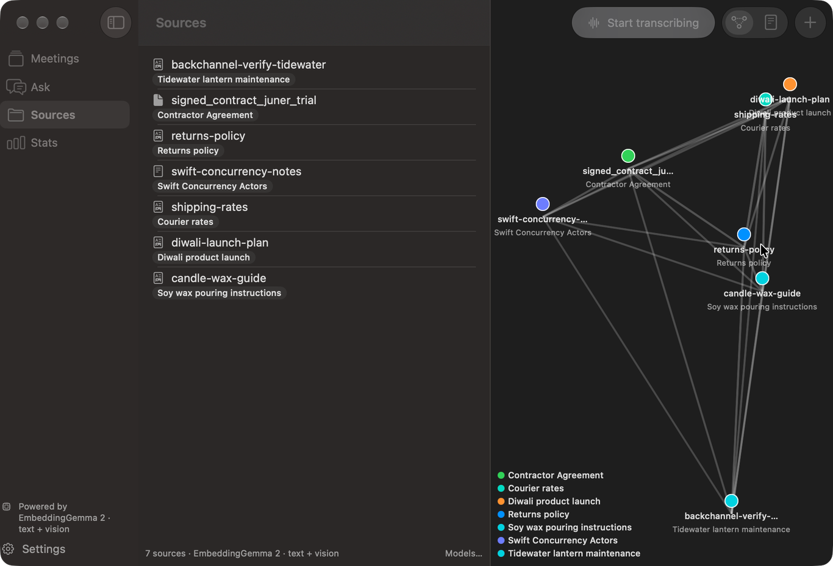Screen dimensions: 833x566
Task: Click the file icon beside backchannel-verify-tidewater
Action: [158, 64]
